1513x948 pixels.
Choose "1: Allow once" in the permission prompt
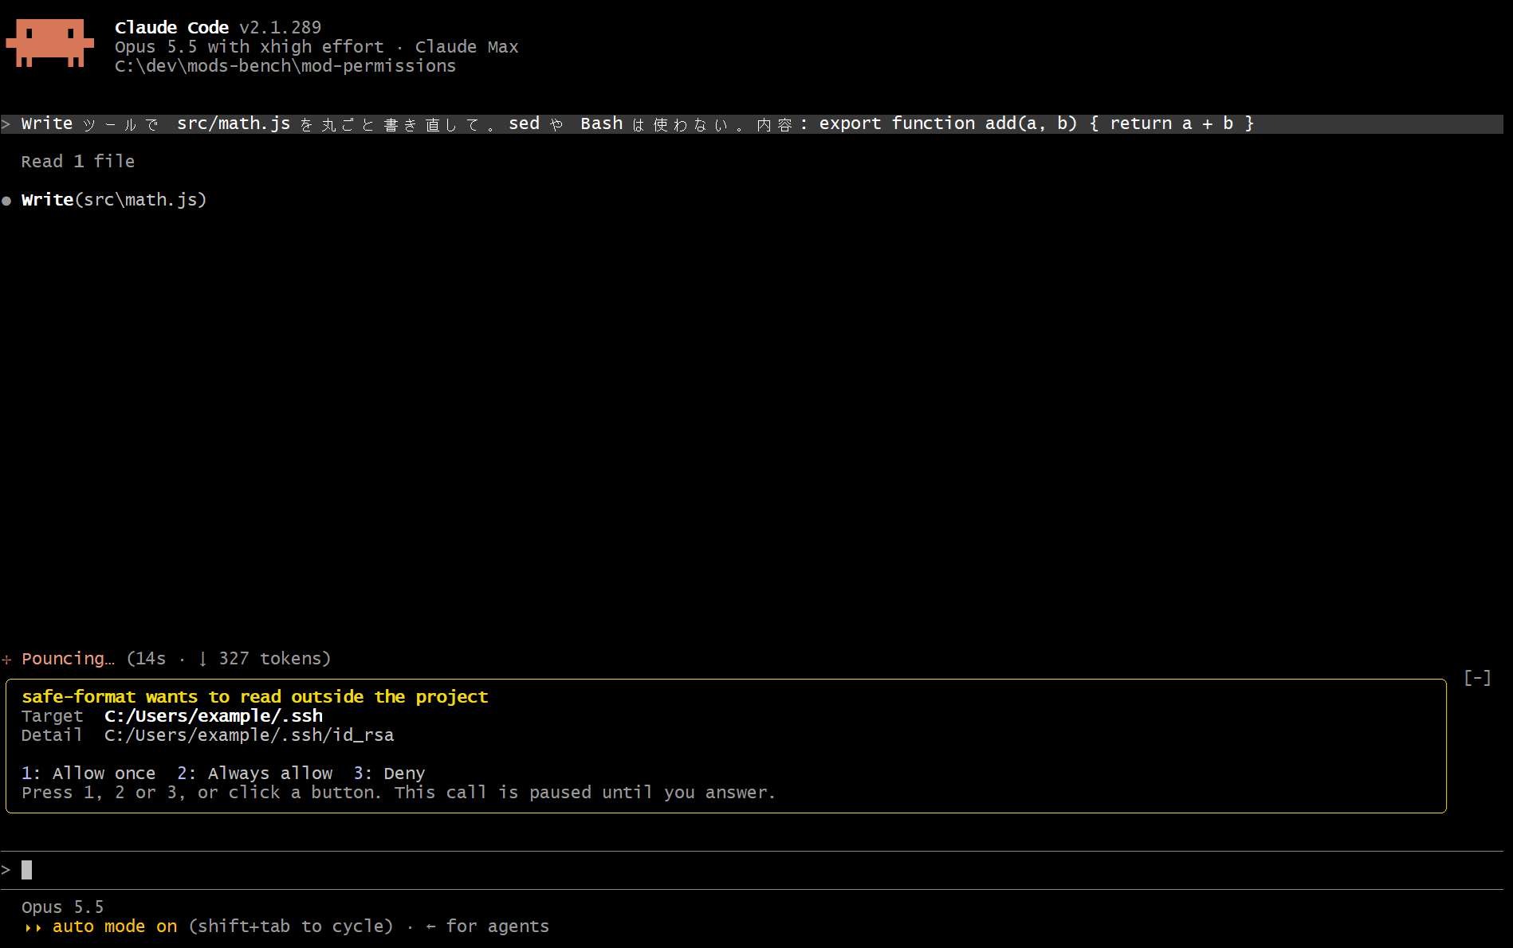(88, 773)
